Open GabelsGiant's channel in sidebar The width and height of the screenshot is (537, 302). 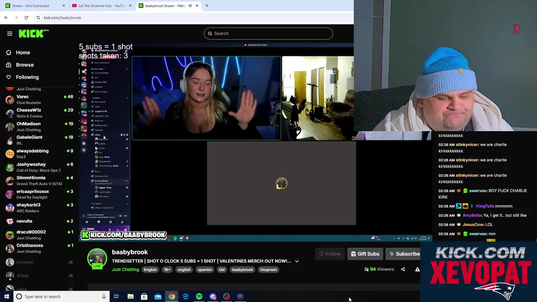[x=39, y=140]
